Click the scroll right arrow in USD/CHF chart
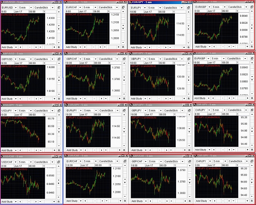Image resolution: width=256 pixels, height=205 pixels. click(x=36, y=202)
